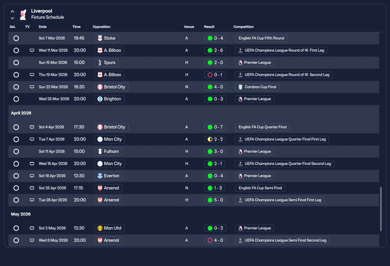Click the TV icon on the Man Utd row
390x266 pixels.
(32, 228)
